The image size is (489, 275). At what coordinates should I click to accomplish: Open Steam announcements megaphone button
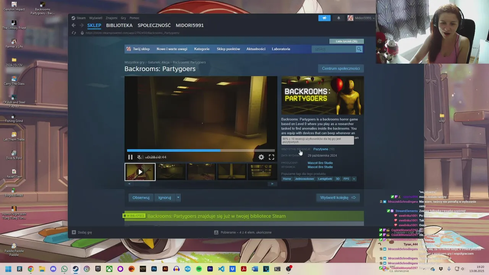(324, 18)
